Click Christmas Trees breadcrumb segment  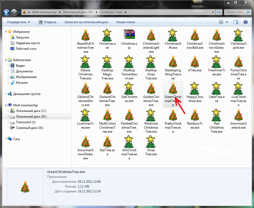(x=111, y=12)
